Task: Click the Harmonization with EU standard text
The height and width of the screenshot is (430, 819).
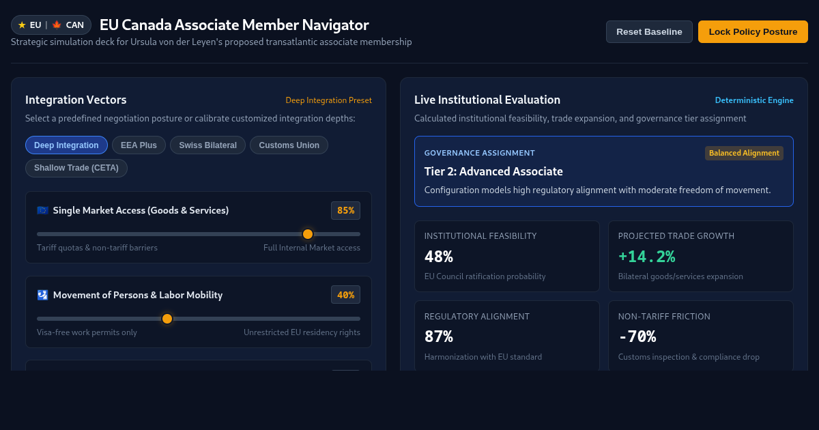Action: point(483,357)
